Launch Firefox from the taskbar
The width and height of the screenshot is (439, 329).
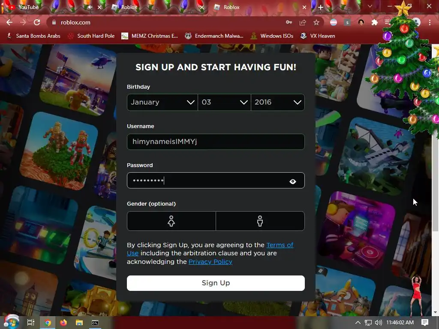pyautogui.click(x=63, y=323)
